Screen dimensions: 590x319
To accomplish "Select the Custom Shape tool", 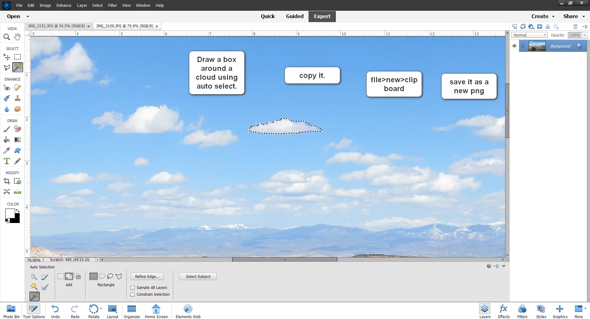I will 18,150.
